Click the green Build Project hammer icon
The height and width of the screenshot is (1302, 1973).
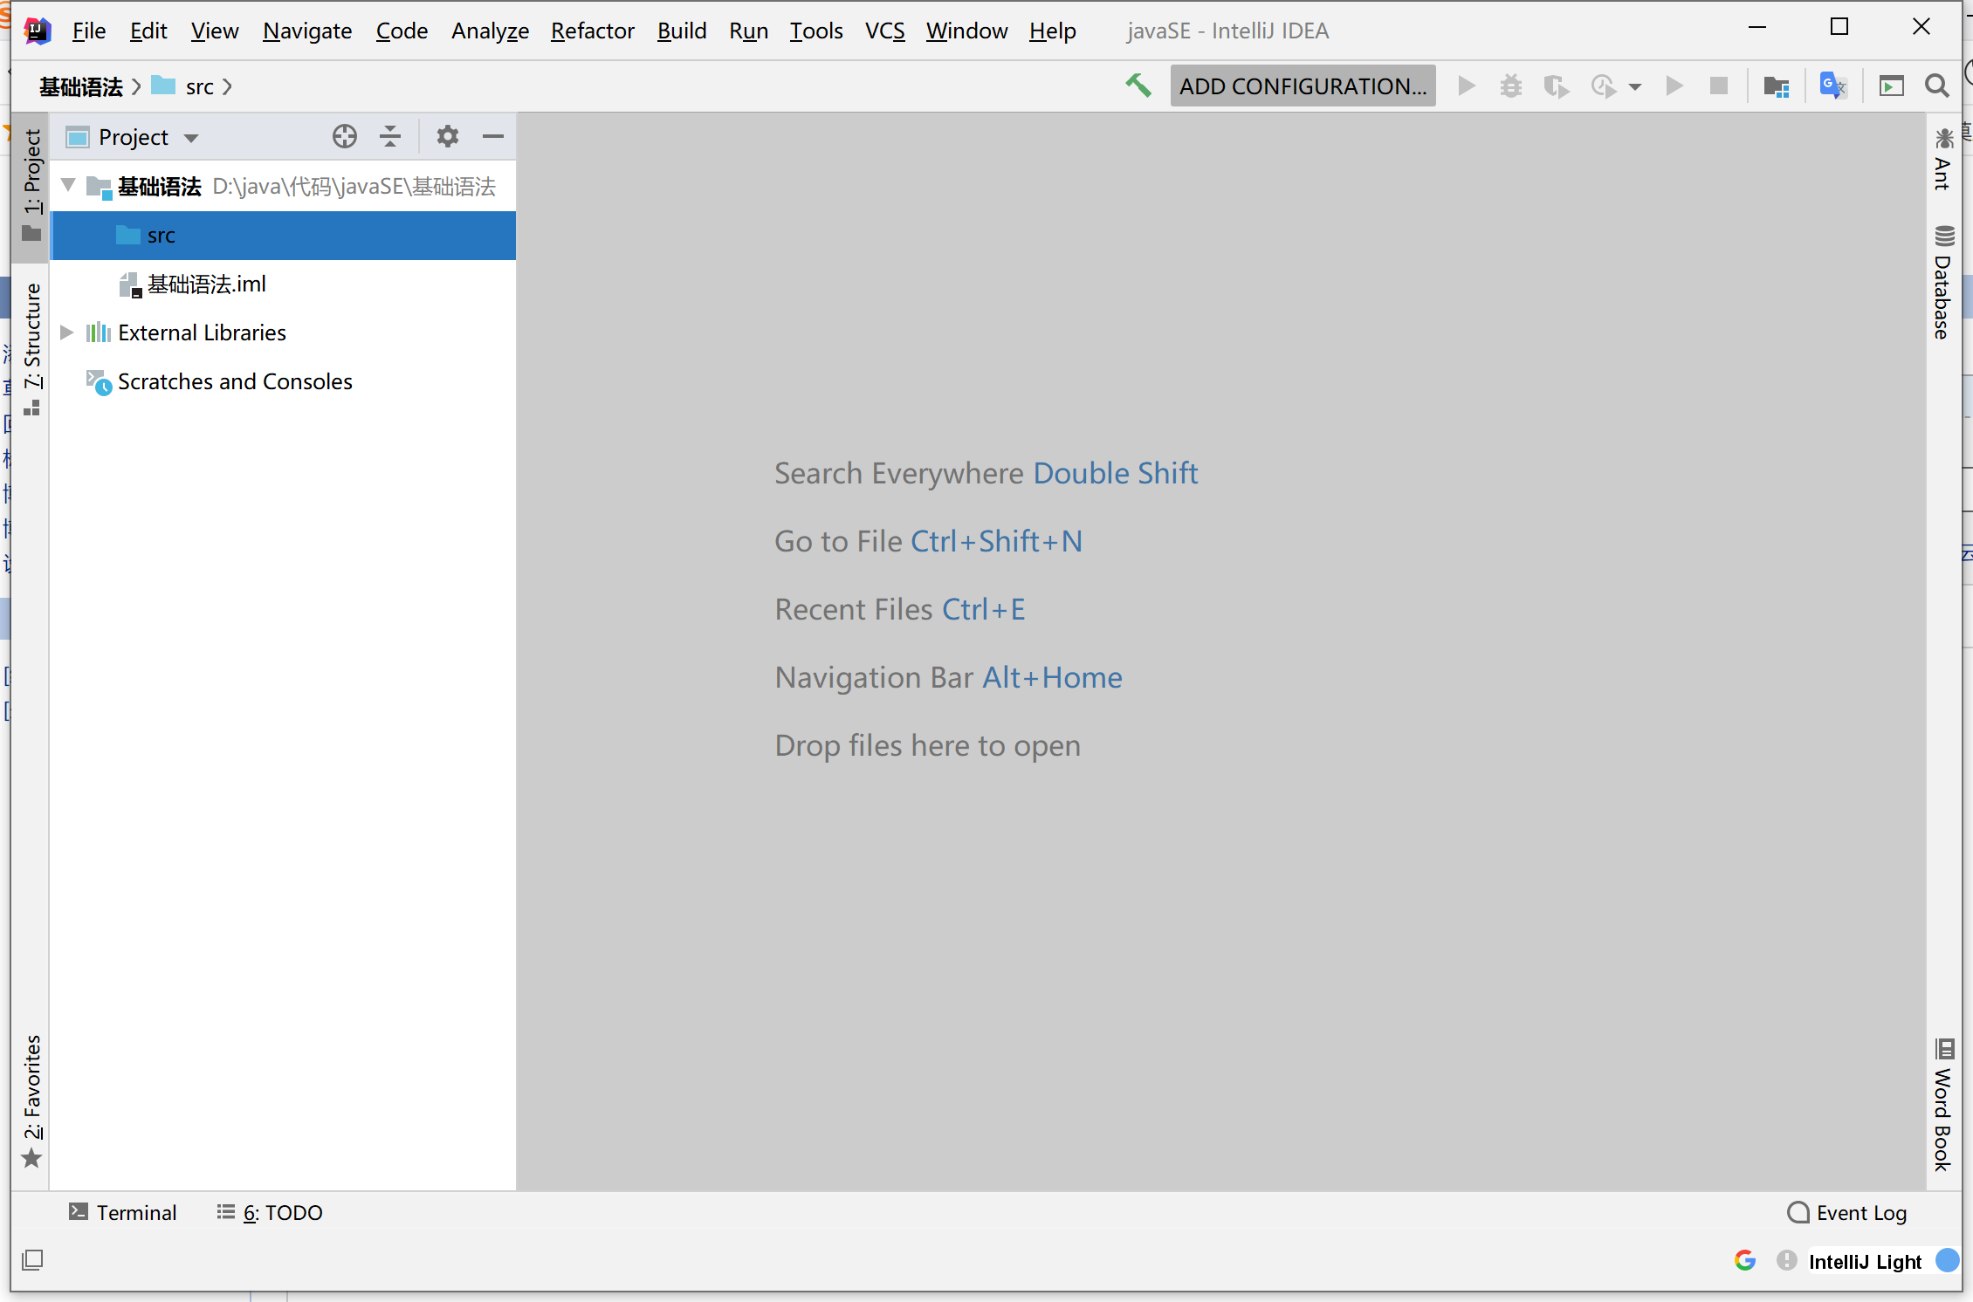1138,86
